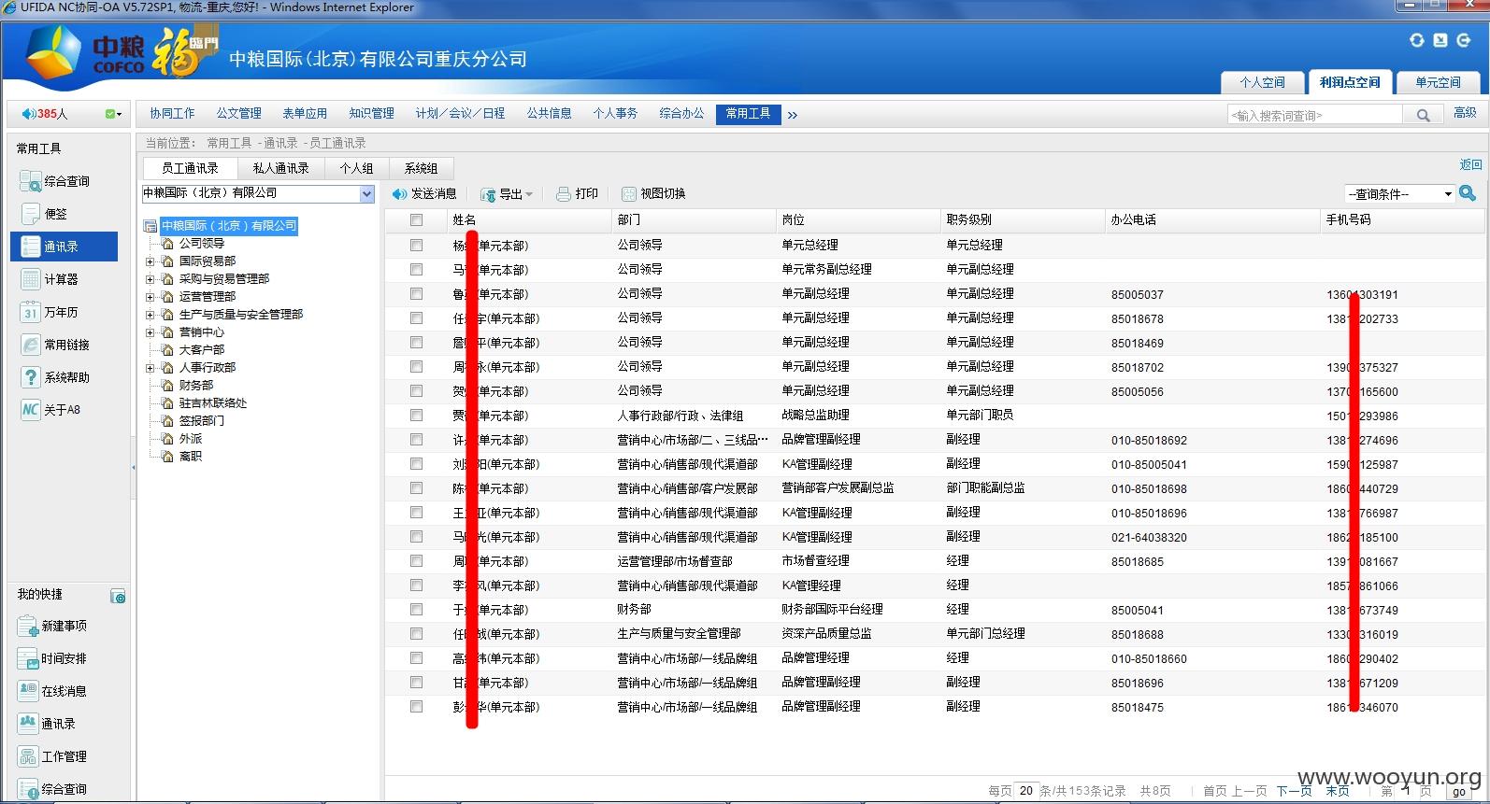Screen dimensions: 1490x804
Task: Expand the 生产与质量与安全管理部 tree node
Action: tap(150, 315)
